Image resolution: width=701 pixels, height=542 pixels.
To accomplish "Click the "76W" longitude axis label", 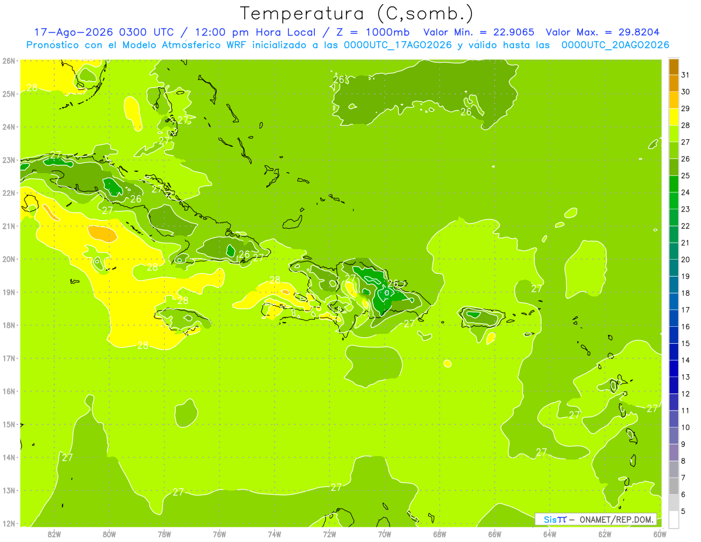I will [x=220, y=534].
